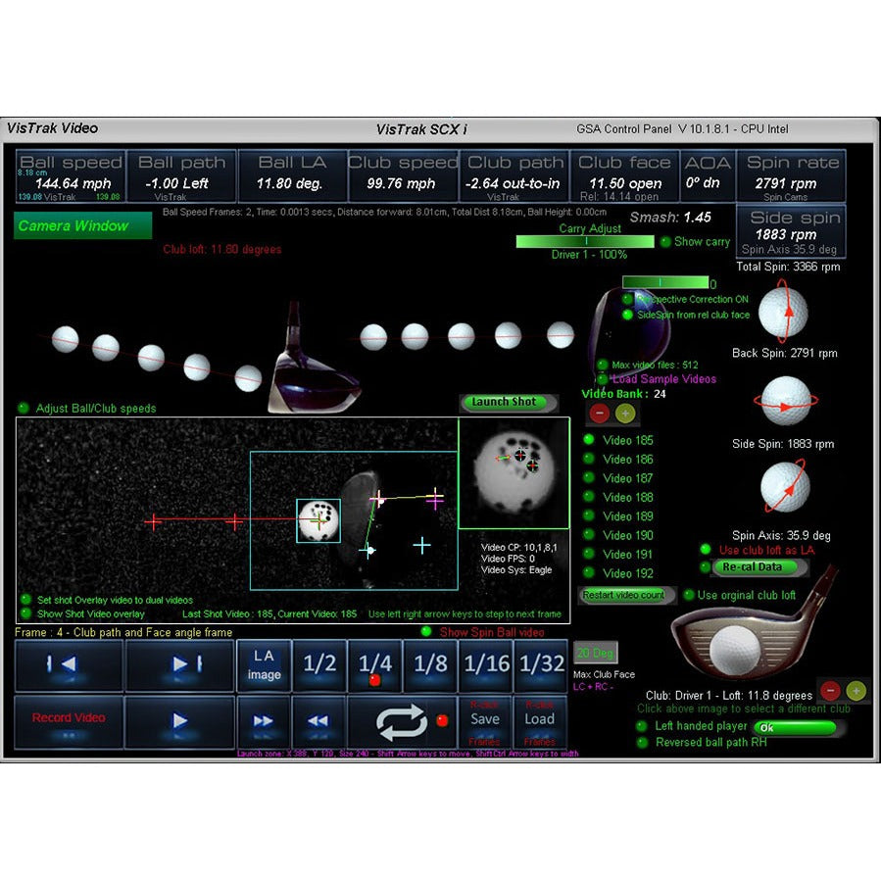
Task: Enable Reversed ball path RH
Action: 642,742
